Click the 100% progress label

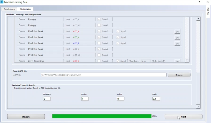(154, 116)
